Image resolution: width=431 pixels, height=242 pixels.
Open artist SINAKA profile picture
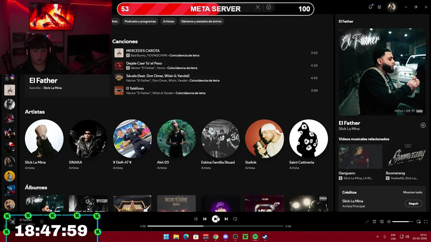(88, 138)
